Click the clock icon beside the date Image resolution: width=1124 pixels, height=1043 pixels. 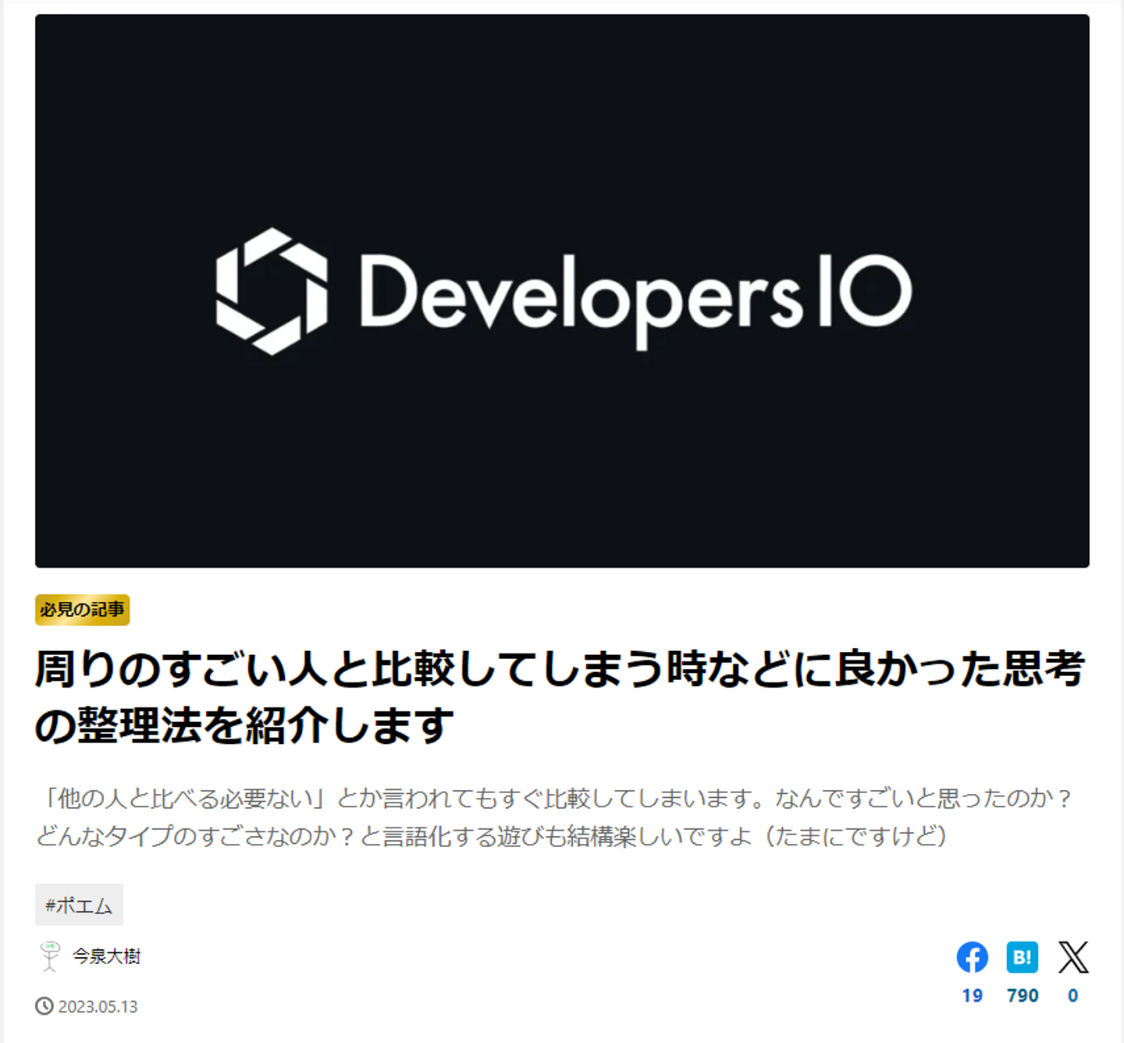click(x=44, y=1006)
